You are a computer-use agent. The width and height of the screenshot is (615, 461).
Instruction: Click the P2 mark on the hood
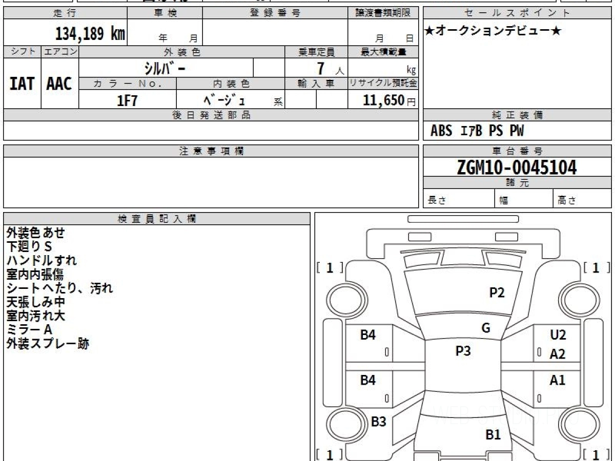pos(497,292)
